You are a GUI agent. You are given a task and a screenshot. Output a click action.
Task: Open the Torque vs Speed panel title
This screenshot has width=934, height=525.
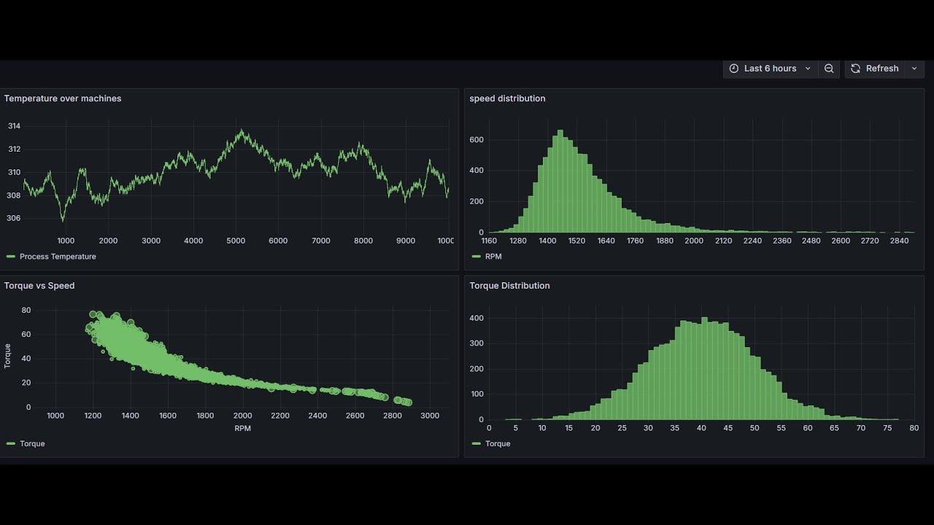(x=39, y=286)
